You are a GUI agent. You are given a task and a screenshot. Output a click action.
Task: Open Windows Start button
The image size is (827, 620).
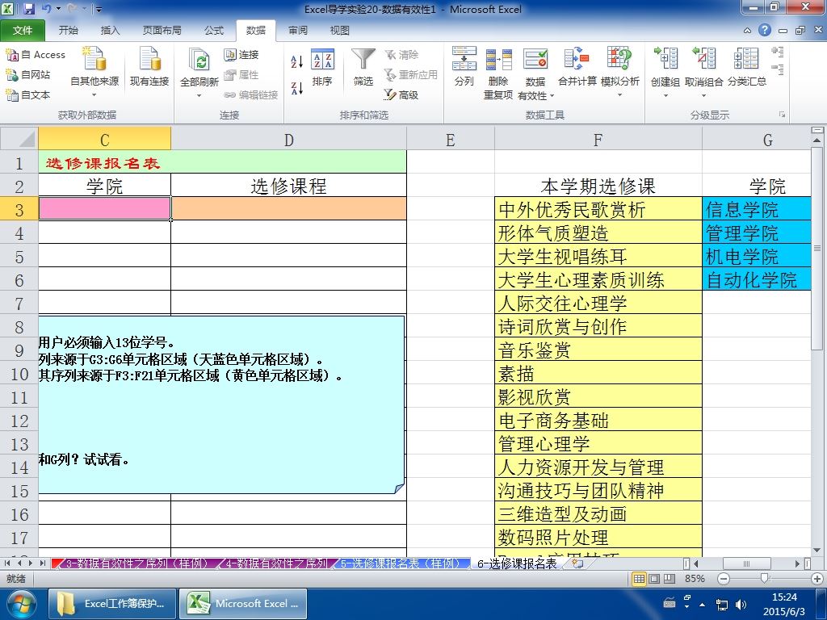tap(21, 604)
